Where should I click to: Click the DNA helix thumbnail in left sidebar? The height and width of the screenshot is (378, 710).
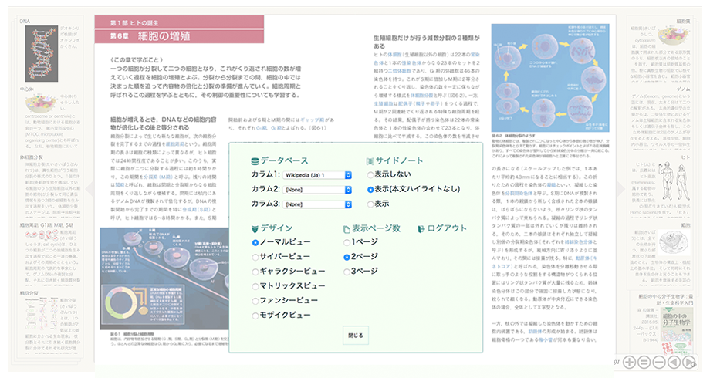coord(42,53)
